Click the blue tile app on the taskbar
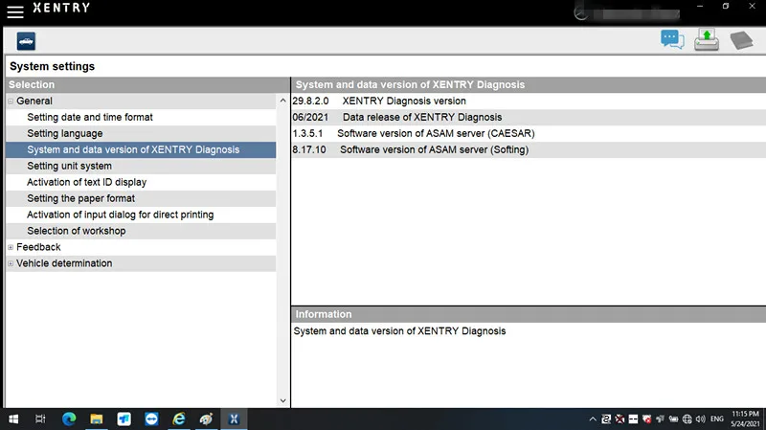 click(124, 419)
